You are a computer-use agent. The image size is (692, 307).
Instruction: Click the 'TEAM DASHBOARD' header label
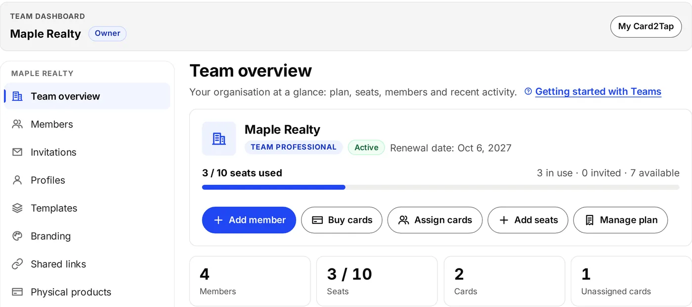coord(47,16)
